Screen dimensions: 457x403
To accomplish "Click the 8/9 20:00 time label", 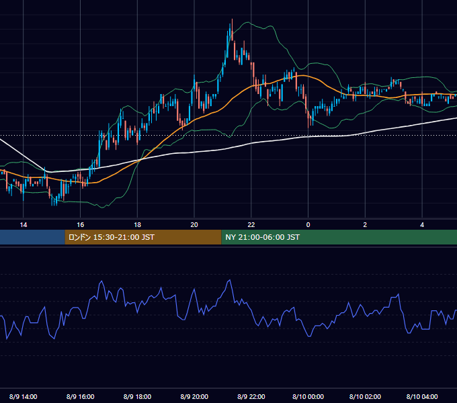I will click(194, 396).
